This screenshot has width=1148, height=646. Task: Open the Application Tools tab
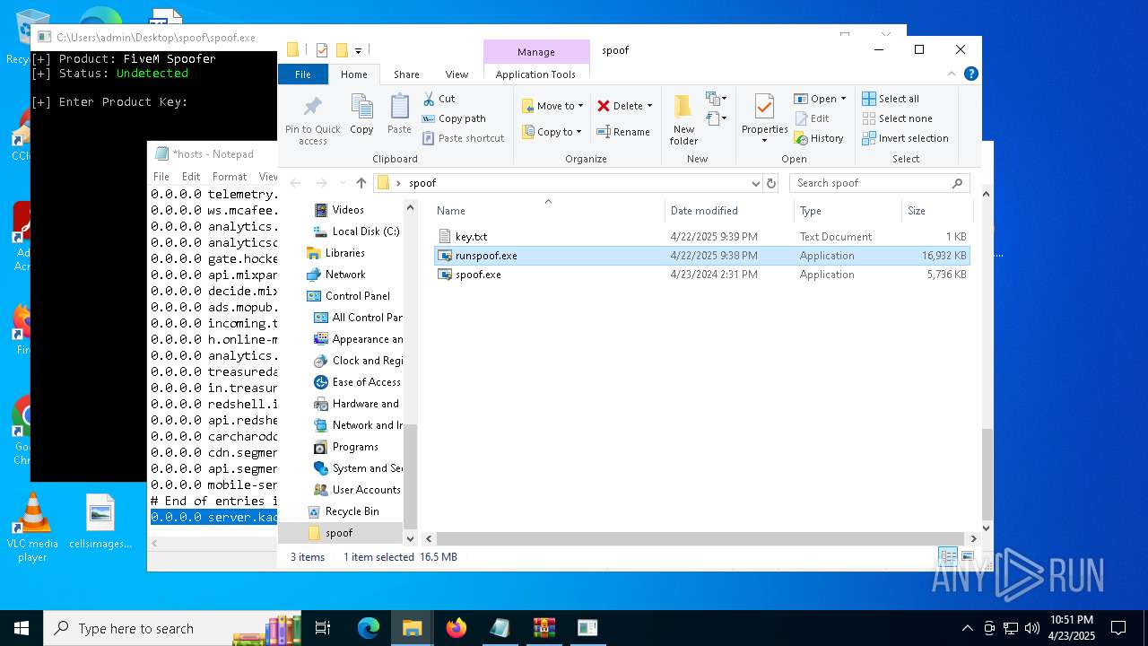coord(535,74)
